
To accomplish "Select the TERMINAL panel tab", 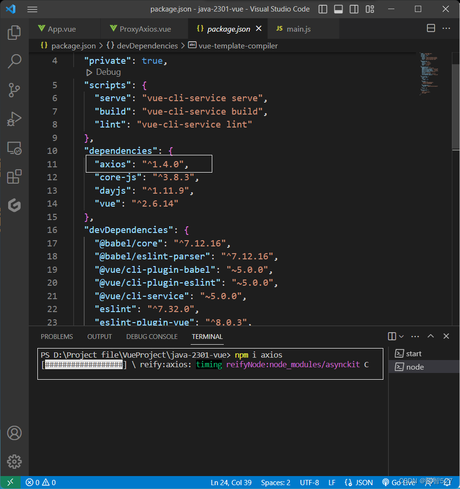I will click(x=207, y=337).
